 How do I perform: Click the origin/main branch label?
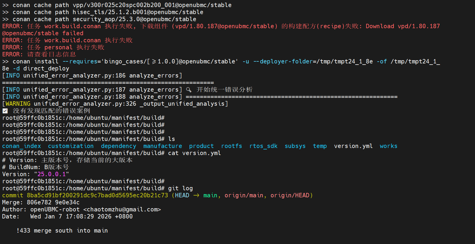244,195
